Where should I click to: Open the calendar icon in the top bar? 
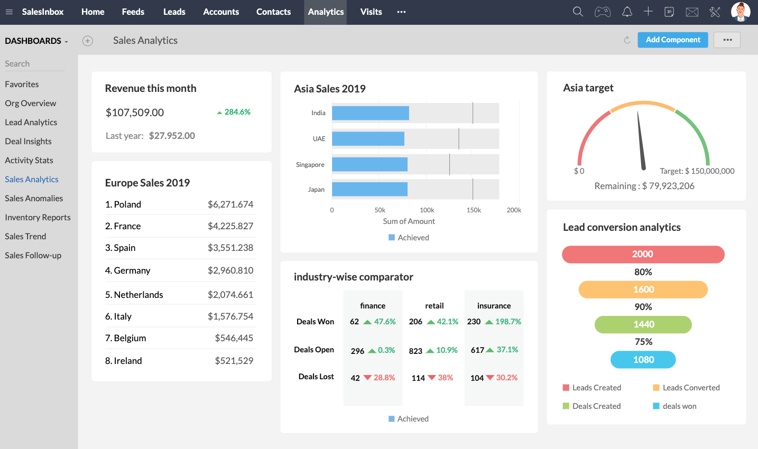(x=669, y=11)
